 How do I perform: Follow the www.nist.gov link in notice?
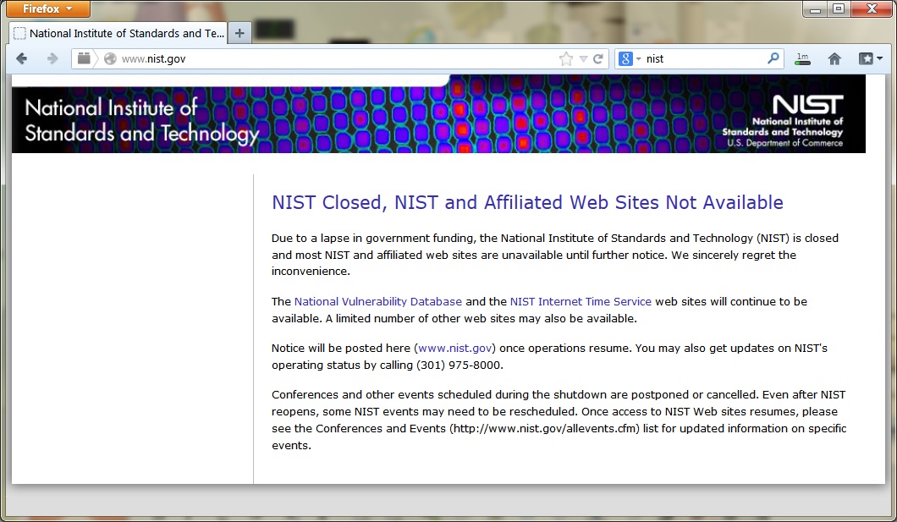[x=455, y=348]
